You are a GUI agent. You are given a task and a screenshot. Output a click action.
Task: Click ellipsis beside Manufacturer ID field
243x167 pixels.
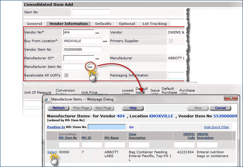click(x=97, y=59)
